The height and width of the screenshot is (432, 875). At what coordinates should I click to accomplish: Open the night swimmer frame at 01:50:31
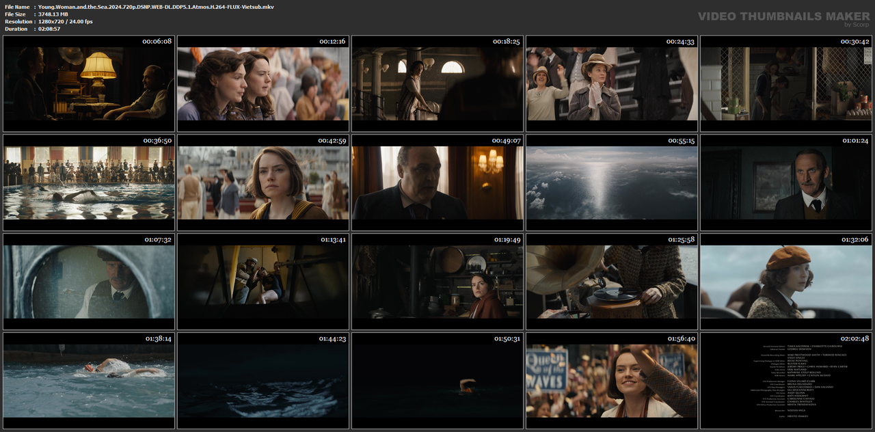437,381
